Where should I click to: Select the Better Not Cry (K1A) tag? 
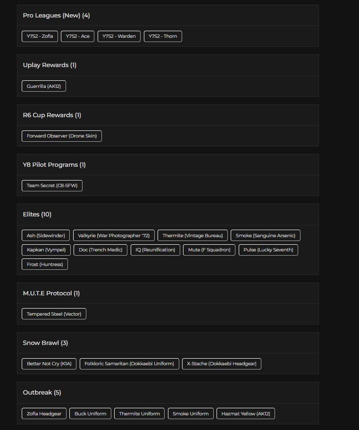pos(49,363)
